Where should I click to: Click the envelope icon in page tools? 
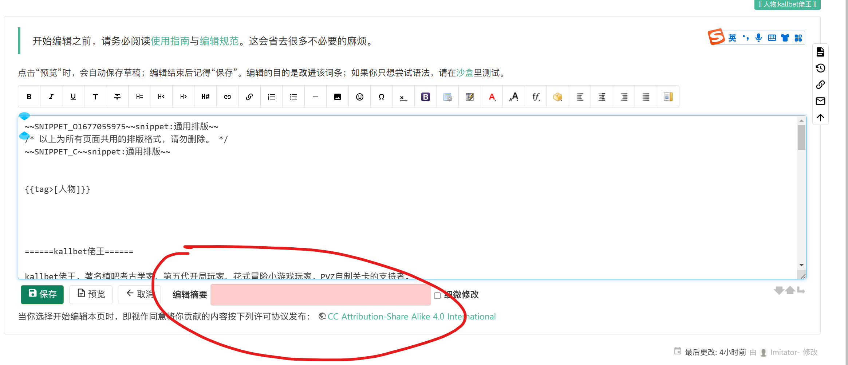[x=820, y=101]
